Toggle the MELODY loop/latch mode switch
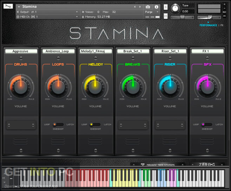 pos(95,125)
